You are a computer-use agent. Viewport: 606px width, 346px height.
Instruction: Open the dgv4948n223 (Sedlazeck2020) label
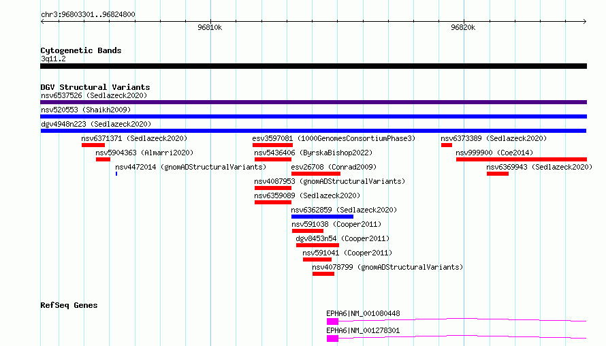(96, 124)
